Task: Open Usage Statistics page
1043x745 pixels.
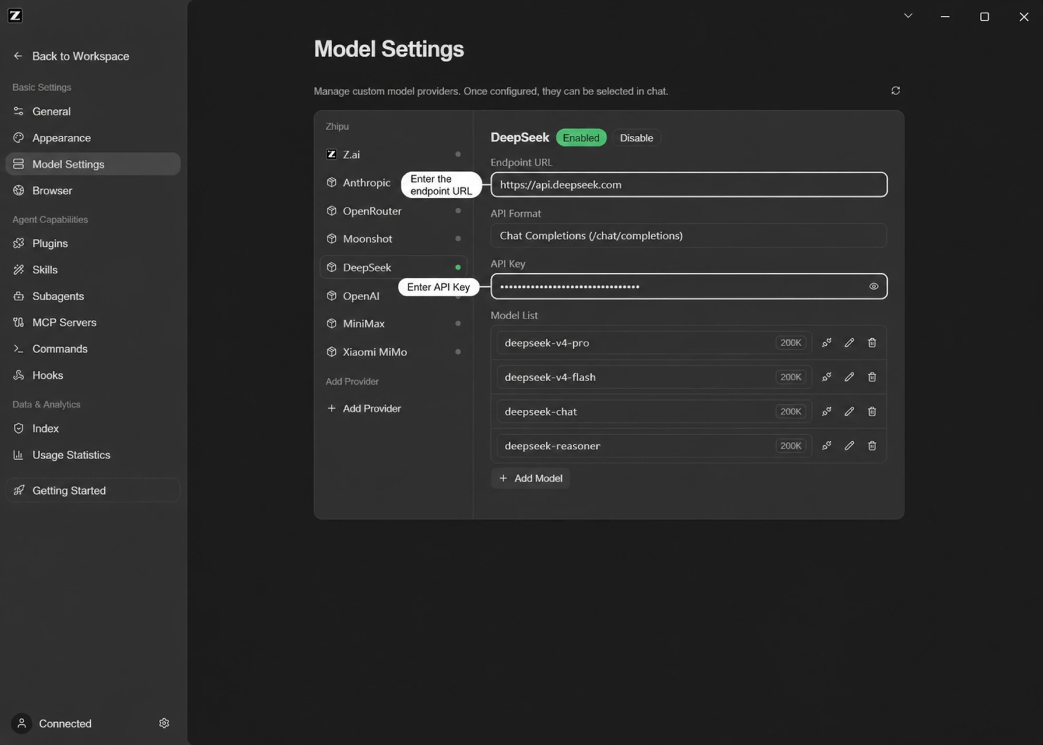Action: (93, 454)
